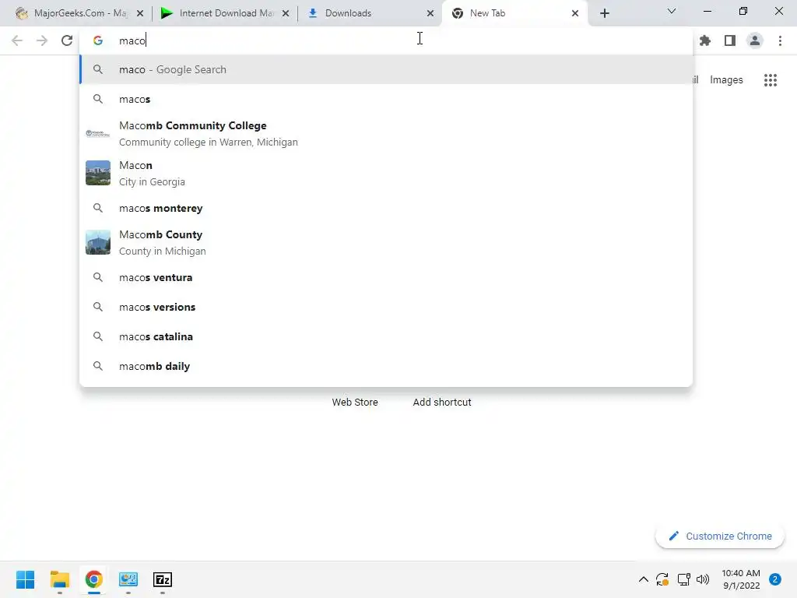Pick 'macos versions' suggestion
Viewport: 797px width, 598px height.
(386, 307)
